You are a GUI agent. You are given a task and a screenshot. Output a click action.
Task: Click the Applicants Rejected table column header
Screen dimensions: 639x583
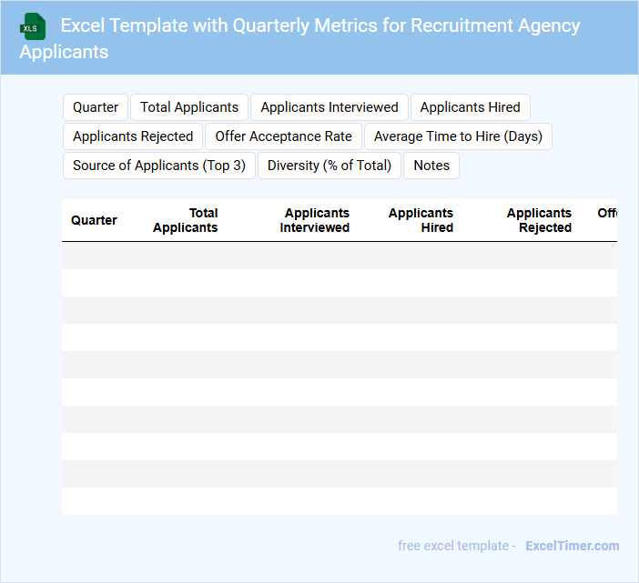(539, 220)
